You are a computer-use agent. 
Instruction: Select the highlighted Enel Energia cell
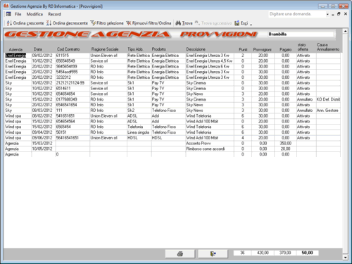coord(15,56)
